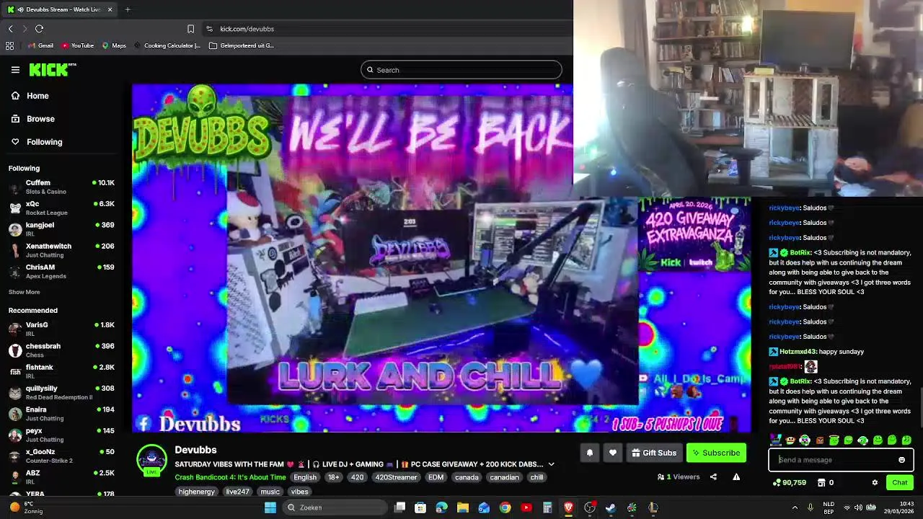The image size is (923, 519).
Task: Open the Cooking Calculator bookmark
Action: click(x=167, y=45)
